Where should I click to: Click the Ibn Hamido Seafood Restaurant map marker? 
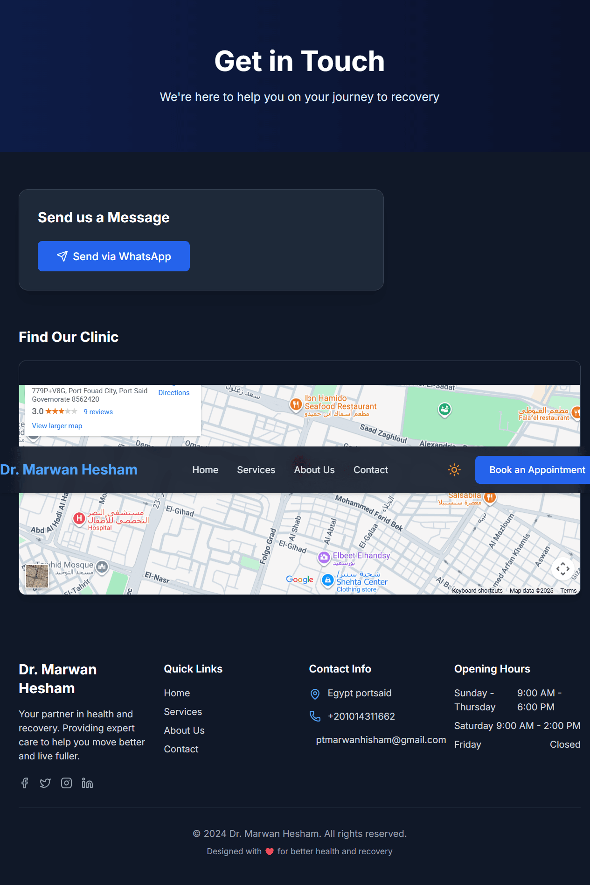pos(296,404)
